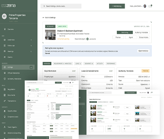
Task: Click the Opportunities sidebar icon
Action: pos(5,111)
